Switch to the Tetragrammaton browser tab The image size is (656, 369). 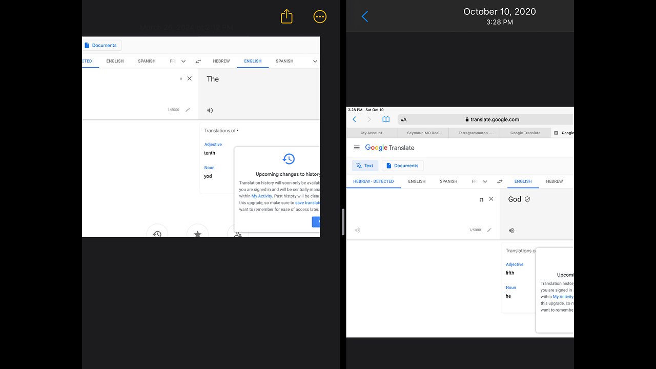tap(475, 133)
